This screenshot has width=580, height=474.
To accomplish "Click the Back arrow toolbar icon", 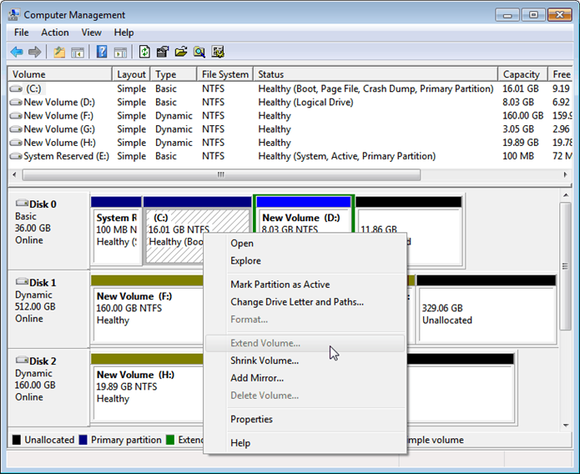I will click(x=17, y=52).
